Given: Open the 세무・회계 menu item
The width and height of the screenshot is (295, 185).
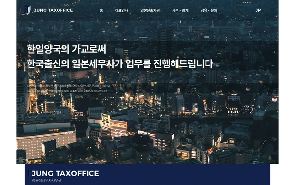Looking at the screenshot, I should [180, 10].
